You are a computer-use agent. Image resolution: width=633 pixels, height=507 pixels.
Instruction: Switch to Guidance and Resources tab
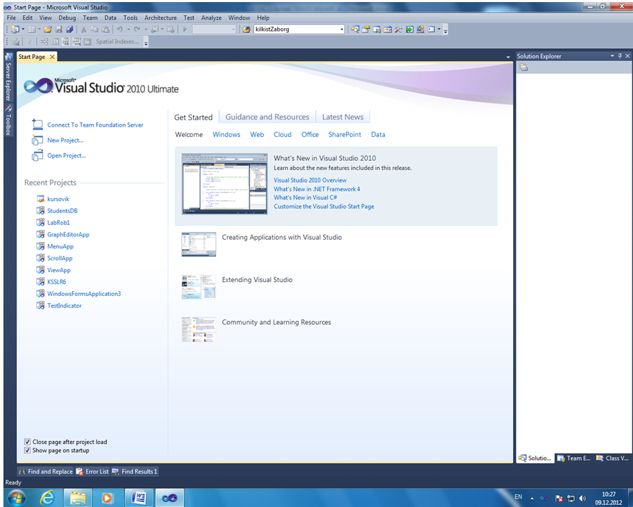(x=267, y=116)
